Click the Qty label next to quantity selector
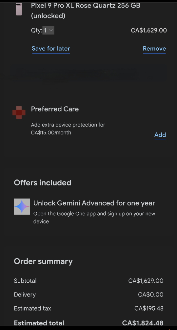This screenshot has width=177, height=330. click(36, 31)
